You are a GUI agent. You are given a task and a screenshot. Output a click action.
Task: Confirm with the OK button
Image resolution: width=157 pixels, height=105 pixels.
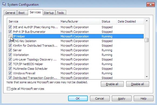pyautogui.click(x=78, y=98)
